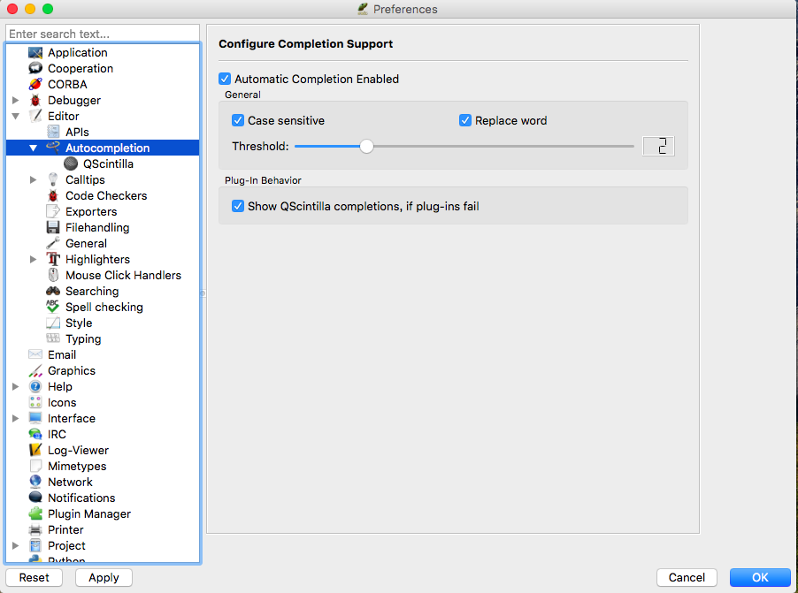
Task: Click the Threshold slider handle
Action: click(366, 147)
